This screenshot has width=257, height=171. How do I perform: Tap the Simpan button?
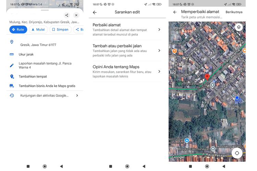tap(60, 29)
